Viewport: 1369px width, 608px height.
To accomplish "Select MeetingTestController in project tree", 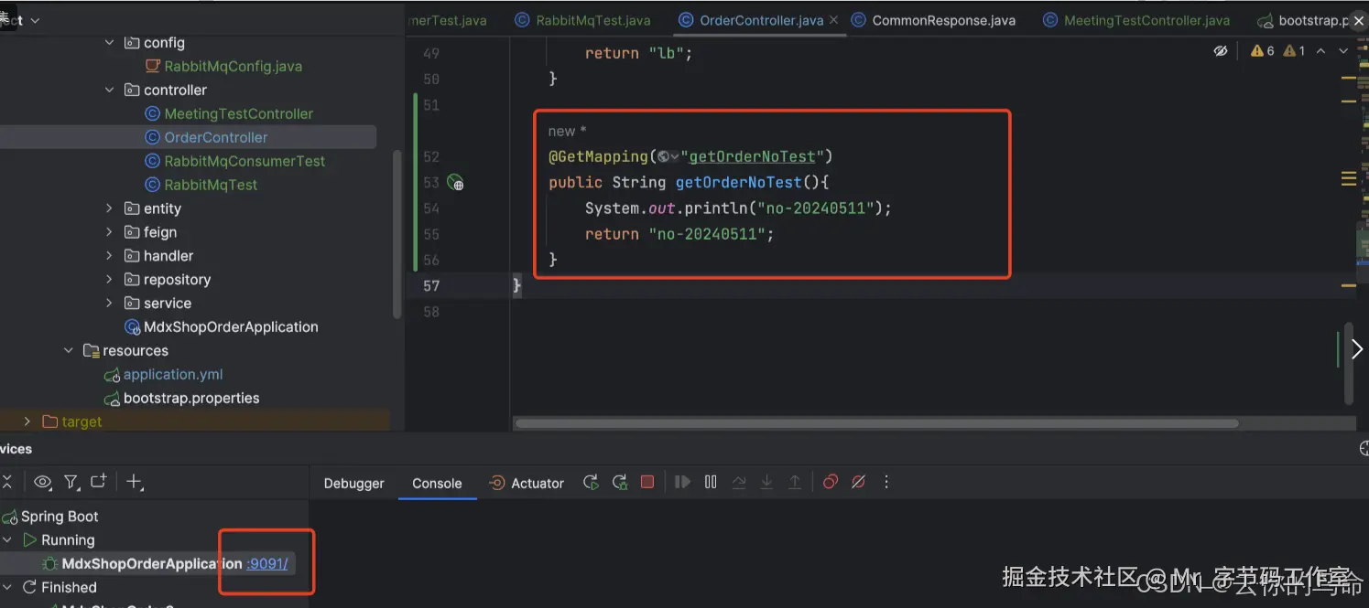I will point(229,113).
